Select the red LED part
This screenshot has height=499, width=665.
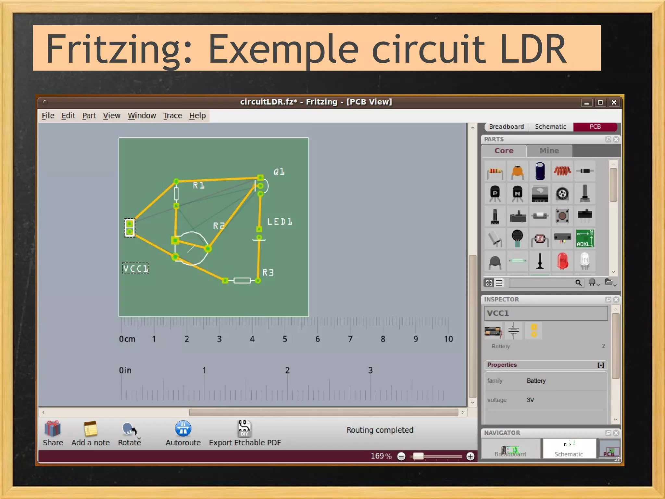click(562, 261)
